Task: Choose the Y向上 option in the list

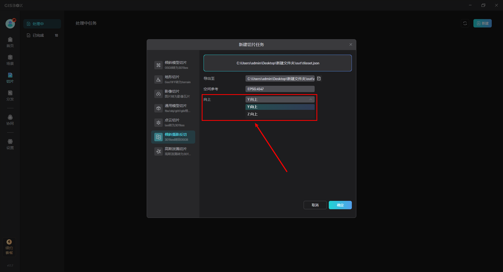Action: [x=280, y=107]
